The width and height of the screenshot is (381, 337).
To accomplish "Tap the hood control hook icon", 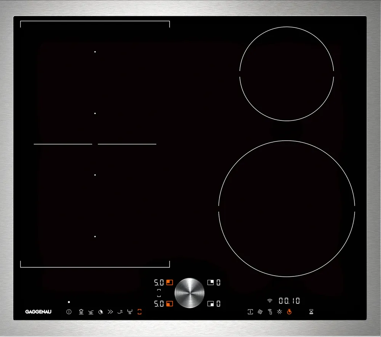I will [x=120, y=311].
